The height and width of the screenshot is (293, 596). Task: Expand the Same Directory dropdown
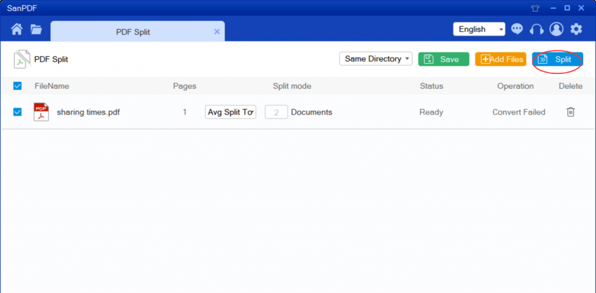pos(375,59)
